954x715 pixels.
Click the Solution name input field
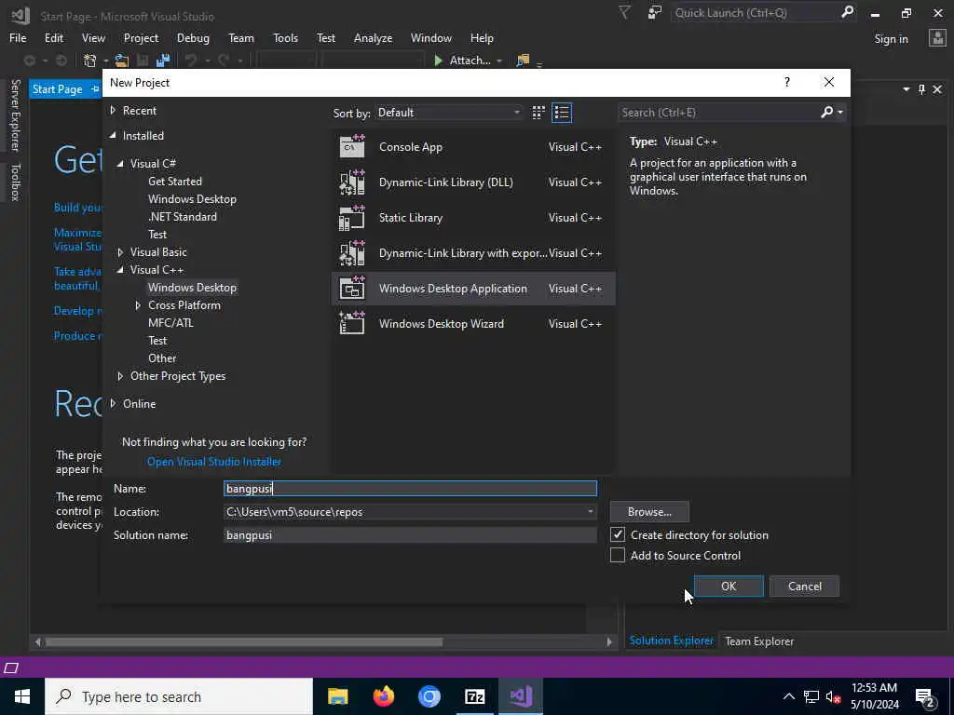tap(410, 535)
